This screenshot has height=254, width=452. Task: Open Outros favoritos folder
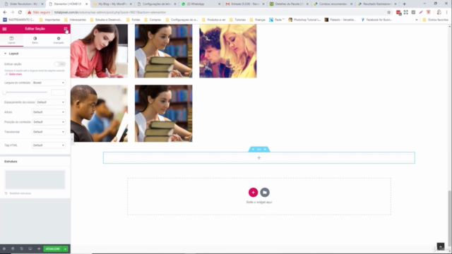click(436, 20)
